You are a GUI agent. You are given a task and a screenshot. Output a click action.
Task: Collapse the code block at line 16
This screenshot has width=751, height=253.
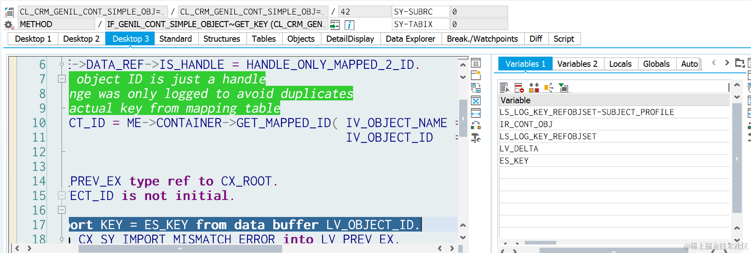62,210
